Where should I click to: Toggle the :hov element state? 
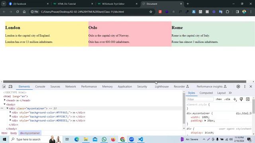pos(219,99)
